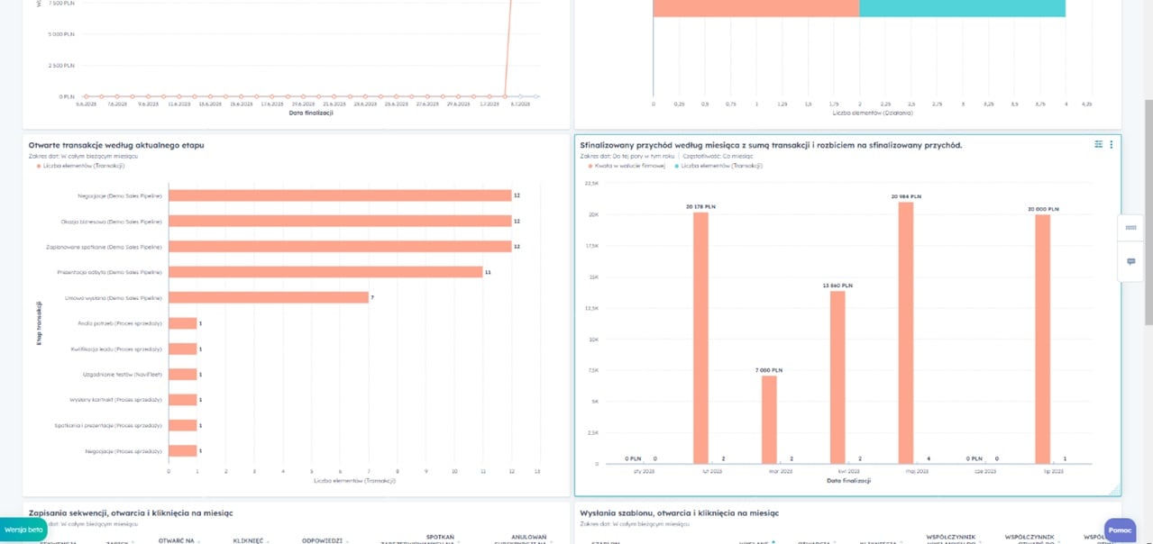Click Analiza potrzeb (Proces sprzedaży) bar
This screenshot has width=1153, height=544.
click(x=183, y=322)
